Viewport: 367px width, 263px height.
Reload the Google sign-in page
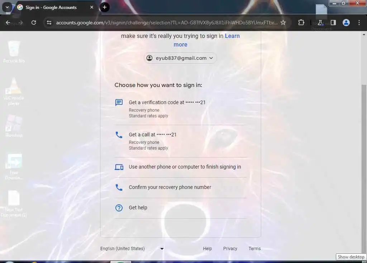(x=34, y=23)
